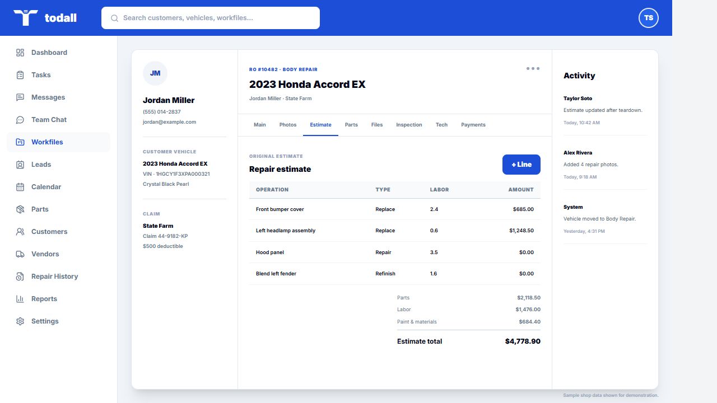Click the Dashboard grid icon
717x403 pixels.
pos(20,53)
